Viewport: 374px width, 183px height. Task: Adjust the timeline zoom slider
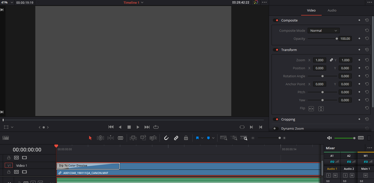(x=269, y=138)
